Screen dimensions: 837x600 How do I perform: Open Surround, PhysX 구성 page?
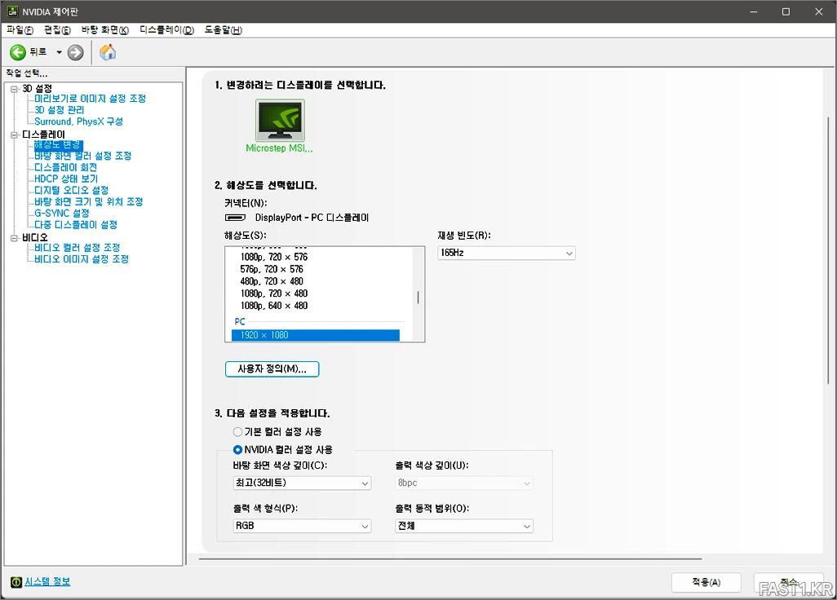click(x=78, y=121)
